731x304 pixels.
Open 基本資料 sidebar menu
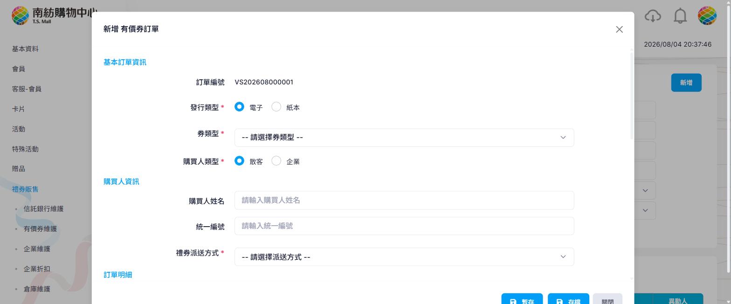(x=25, y=49)
